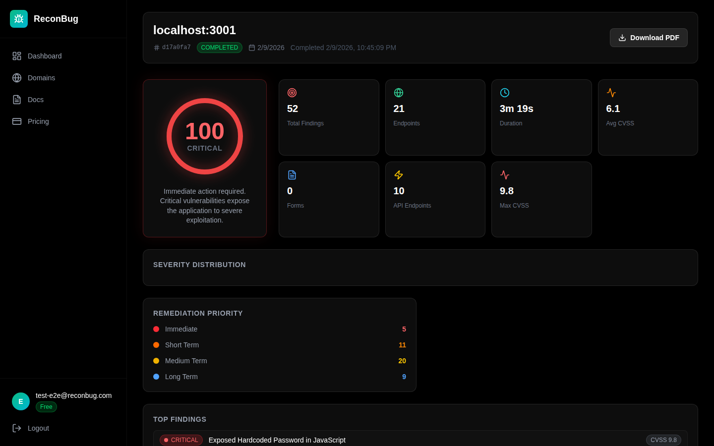Navigate to the Domains page
The image size is (714, 446).
pyautogui.click(x=41, y=78)
